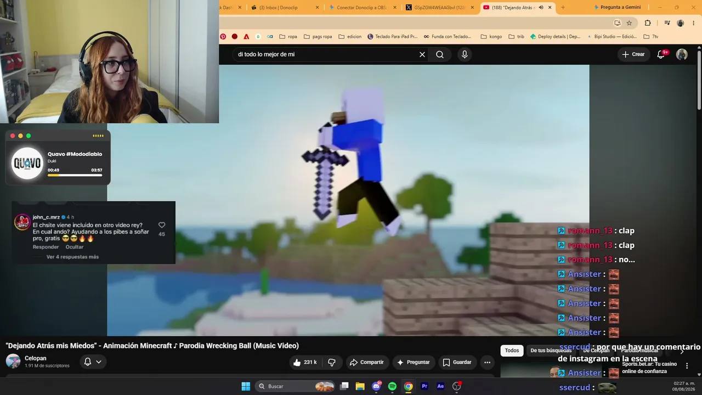Select the 'De tus búsquedas' filter chip

551,351
